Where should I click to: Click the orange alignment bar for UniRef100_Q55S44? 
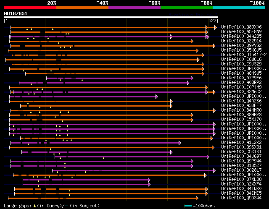[x=103, y=199]
